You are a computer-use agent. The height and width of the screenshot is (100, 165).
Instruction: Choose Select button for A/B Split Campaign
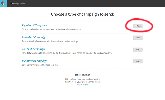coord(138,50)
